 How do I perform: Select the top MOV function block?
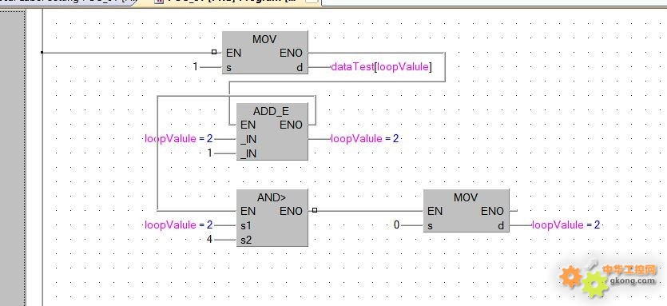[x=264, y=53]
